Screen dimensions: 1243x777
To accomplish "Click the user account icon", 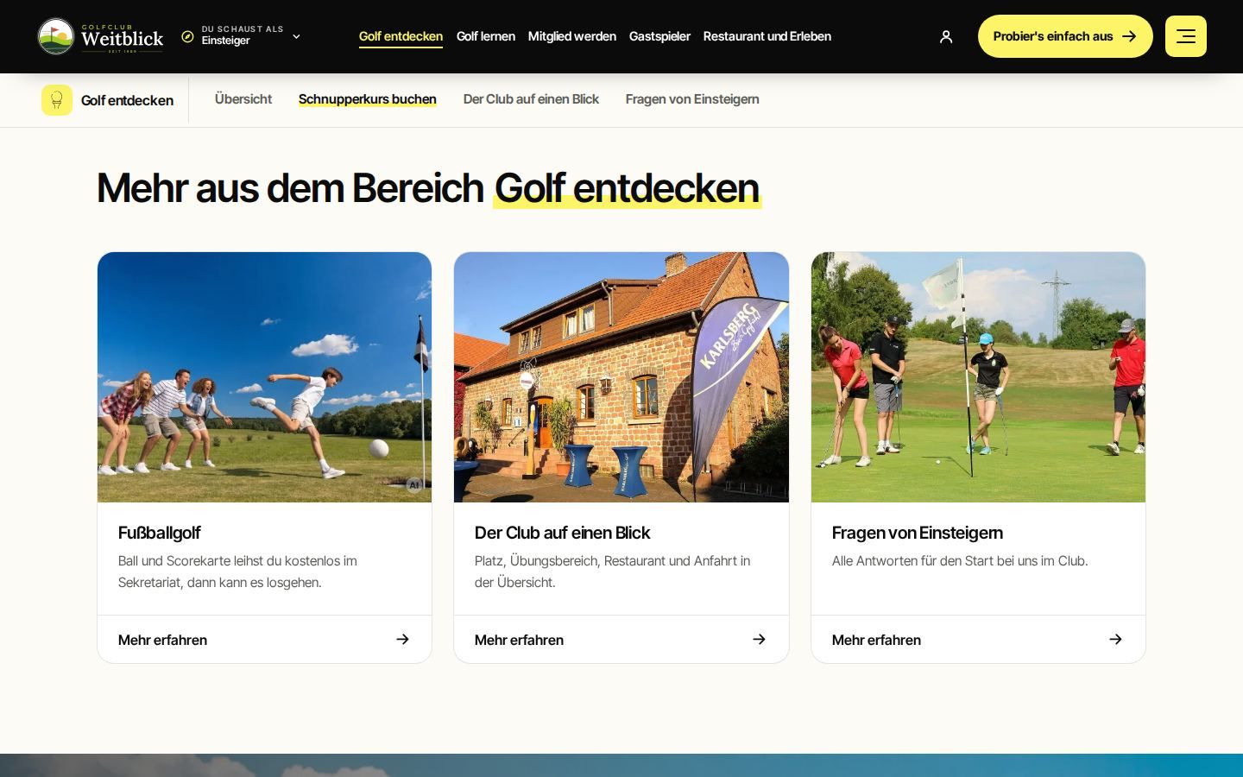I will click(x=946, y=36).
